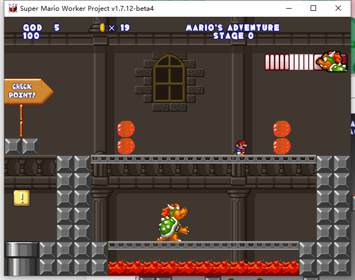This screenshot has height=280, width=355.
Task: Click the gold coin icon in HUD
Action: pos(102,28)
